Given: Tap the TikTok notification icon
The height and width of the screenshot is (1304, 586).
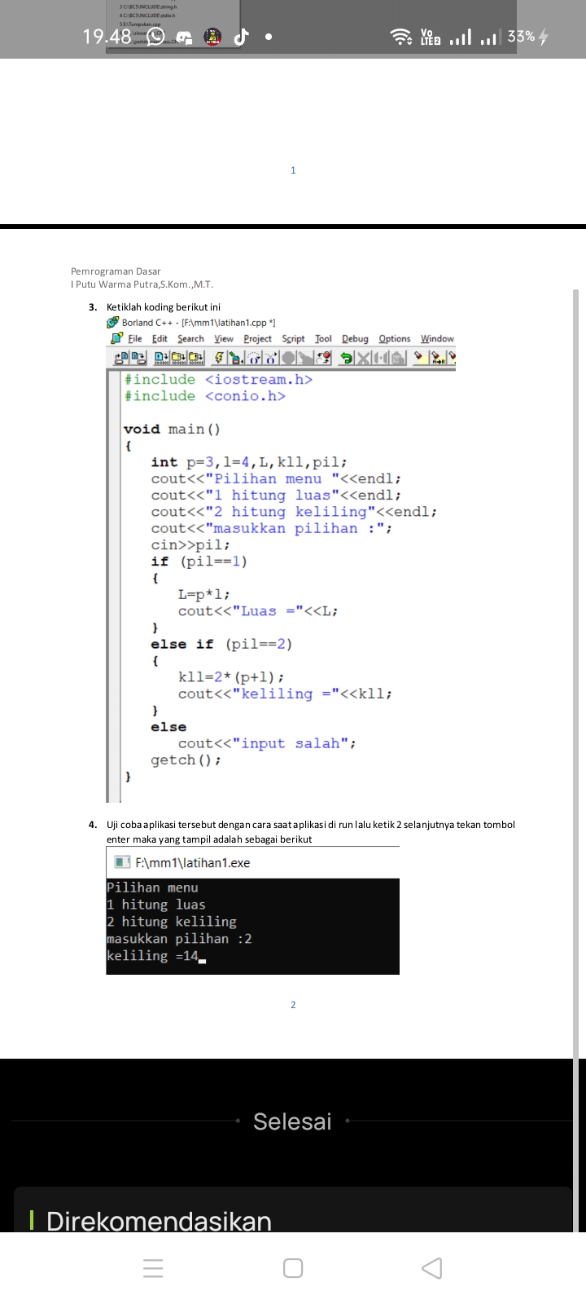Looking at the screenshot, I should click(x=240, y=37).
